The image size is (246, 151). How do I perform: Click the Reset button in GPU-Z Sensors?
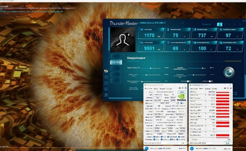pos(229,140)
